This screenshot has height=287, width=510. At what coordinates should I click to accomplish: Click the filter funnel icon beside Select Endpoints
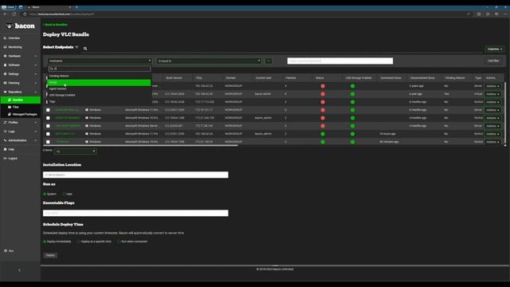pyautogui.click(x=77, y=47)
